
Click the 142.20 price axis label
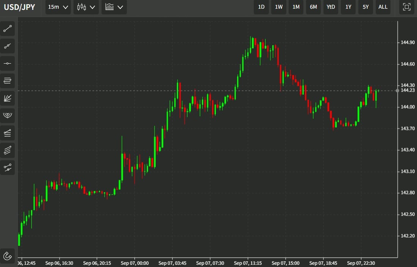pyautogui.click(x=408, y=236)
